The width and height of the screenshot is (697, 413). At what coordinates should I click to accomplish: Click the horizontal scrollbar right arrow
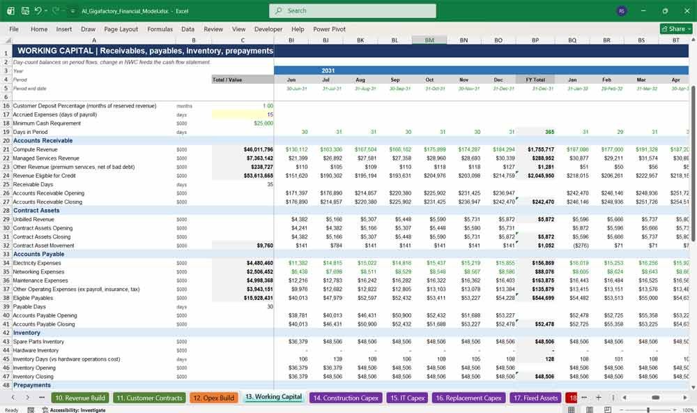685,398
